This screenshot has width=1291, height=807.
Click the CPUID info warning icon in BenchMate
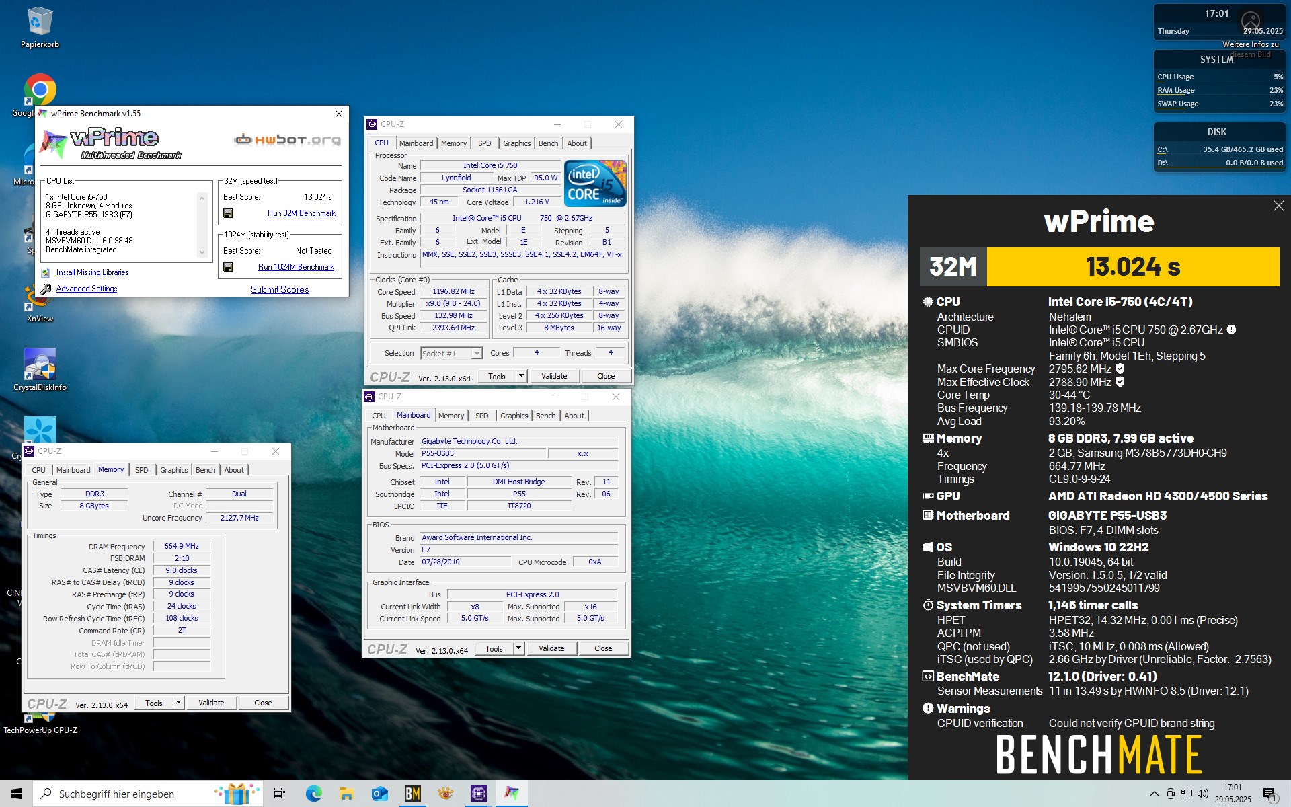click(1231, 330)
